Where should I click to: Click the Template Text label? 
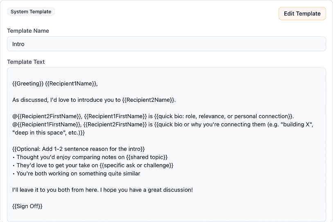pos(26,62)
